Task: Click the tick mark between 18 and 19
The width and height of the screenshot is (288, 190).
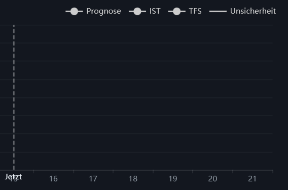Action: coord(153,171)
